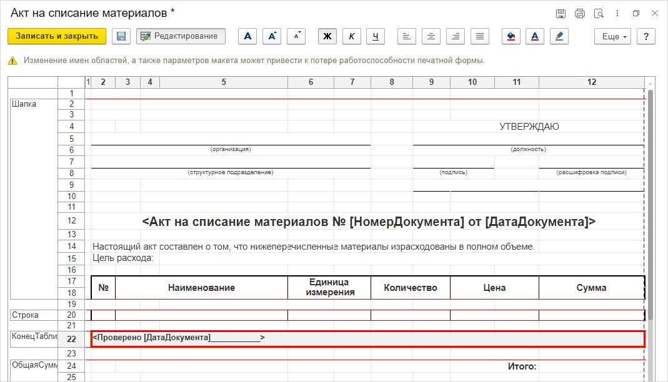Open help with the question mark button
Viewport: 668px width, 382px height.
[x=646, y=36]
